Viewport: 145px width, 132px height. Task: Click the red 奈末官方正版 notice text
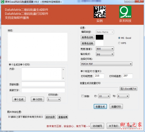coord(68,126)
